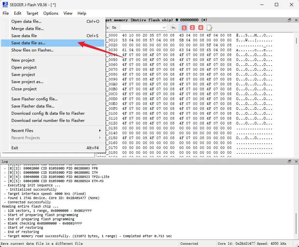
Task: Choose Exit from the File menu
Action: tap(53, 148)
